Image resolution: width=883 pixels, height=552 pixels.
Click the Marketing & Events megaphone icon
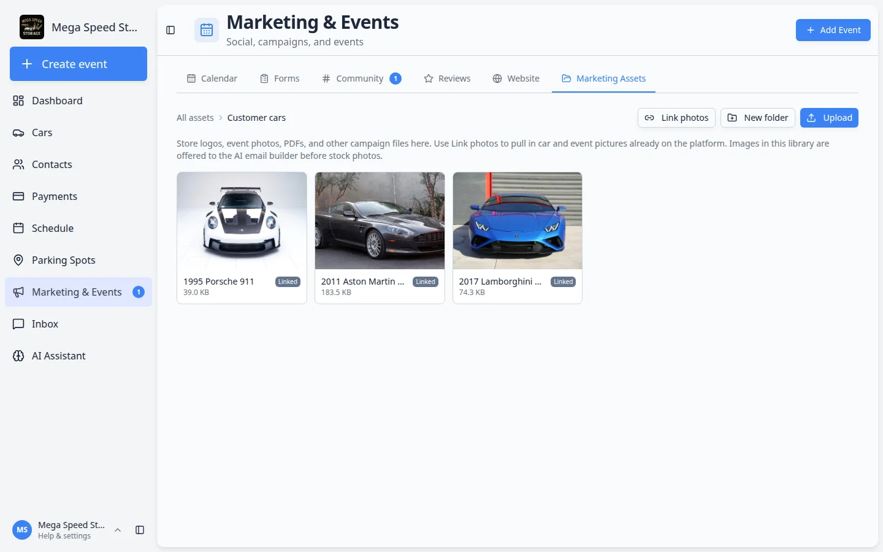18,292
